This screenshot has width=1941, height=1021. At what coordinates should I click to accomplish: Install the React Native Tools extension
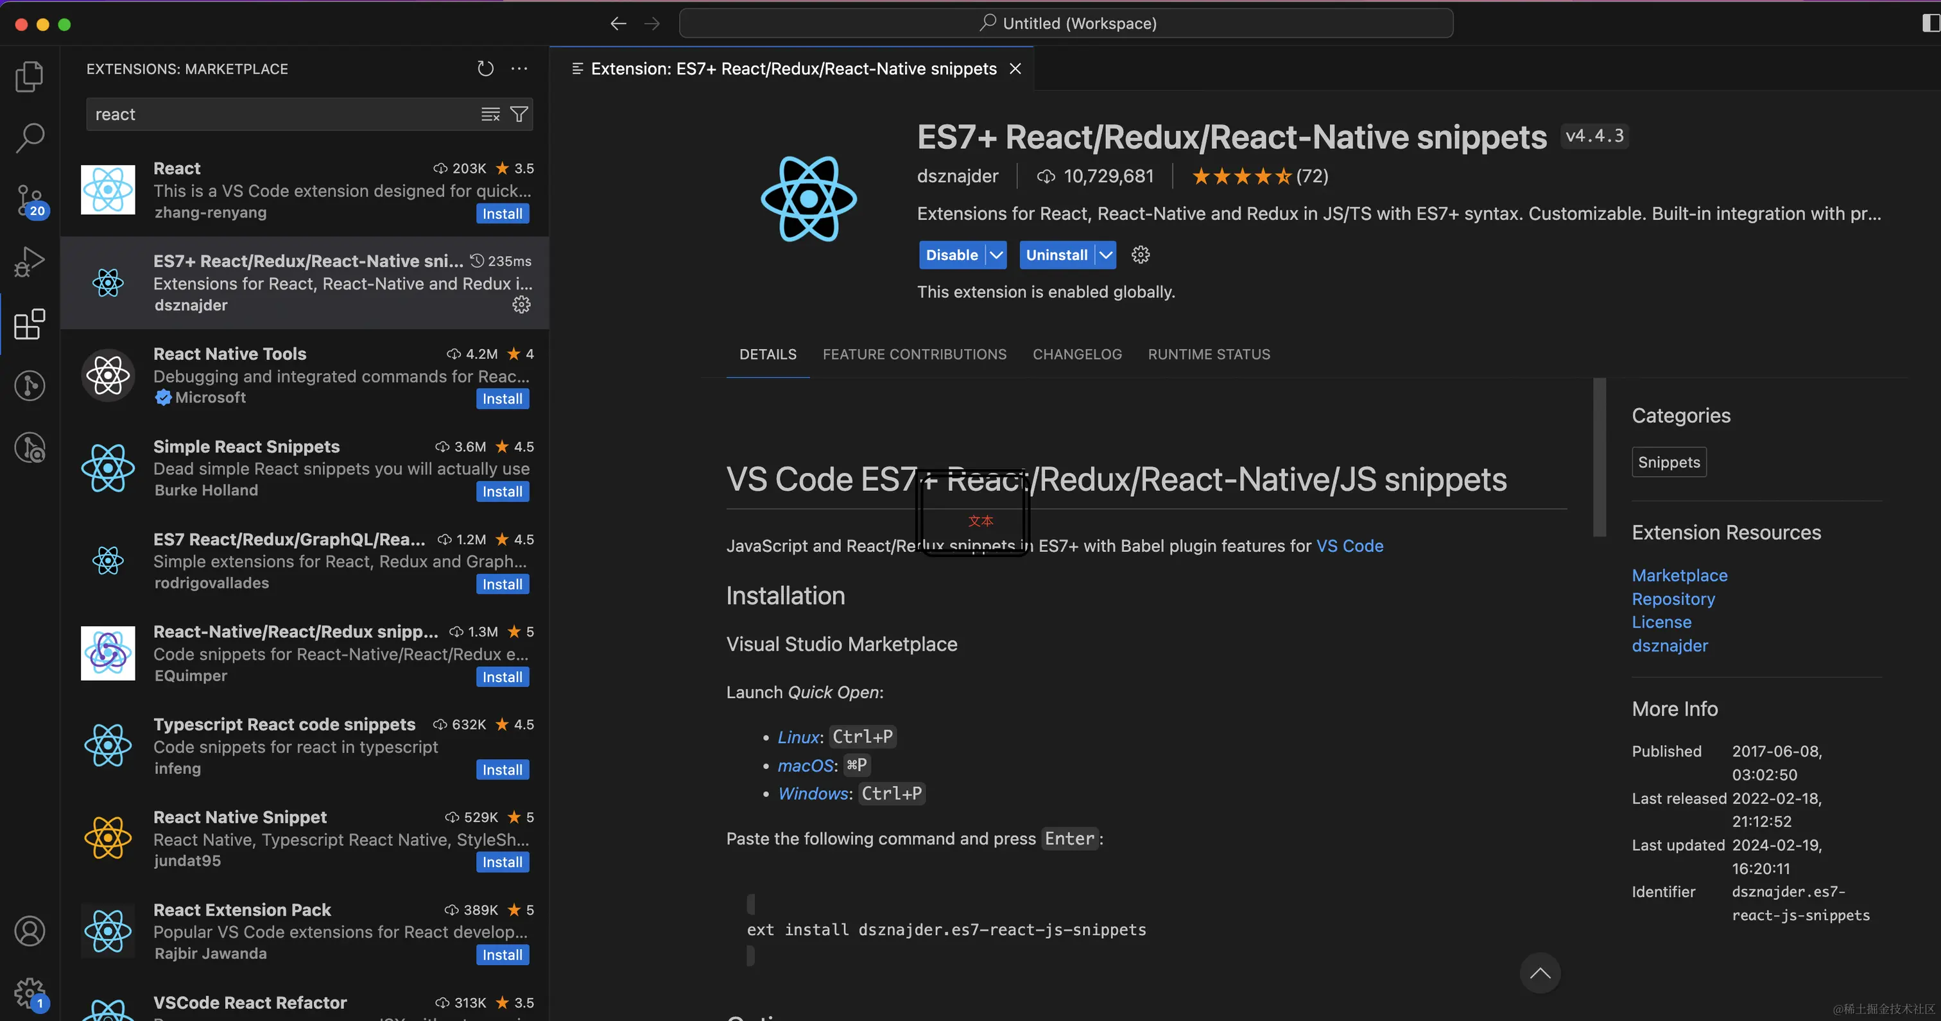point(502,399)
